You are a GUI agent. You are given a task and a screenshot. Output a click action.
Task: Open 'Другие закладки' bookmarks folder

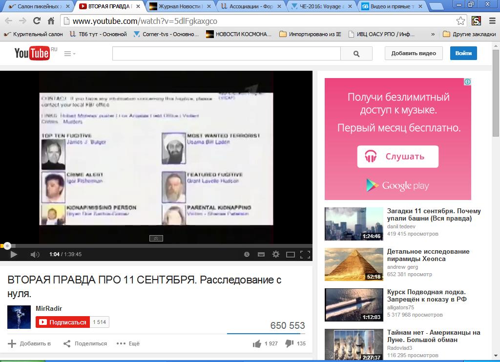(x=469, y=34)
